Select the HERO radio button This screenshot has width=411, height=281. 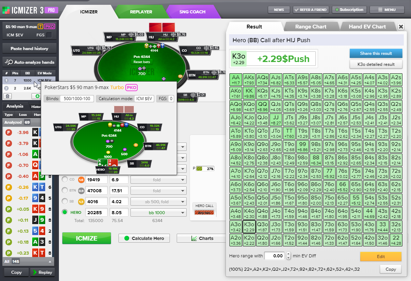[x=65, y=212]
